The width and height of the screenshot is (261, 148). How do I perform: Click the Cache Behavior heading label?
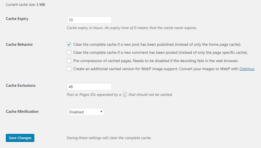19,44
